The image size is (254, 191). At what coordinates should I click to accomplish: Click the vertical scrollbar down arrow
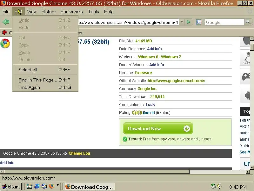252,167
